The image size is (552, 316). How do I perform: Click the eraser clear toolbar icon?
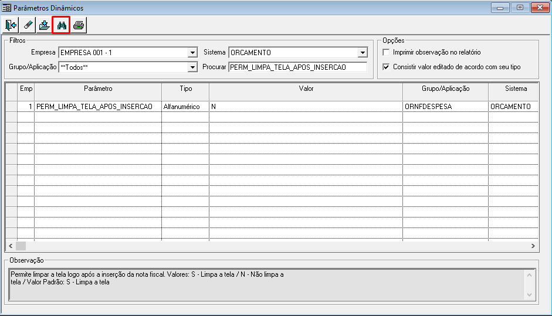pyautogui.click(x=28, y=25)
